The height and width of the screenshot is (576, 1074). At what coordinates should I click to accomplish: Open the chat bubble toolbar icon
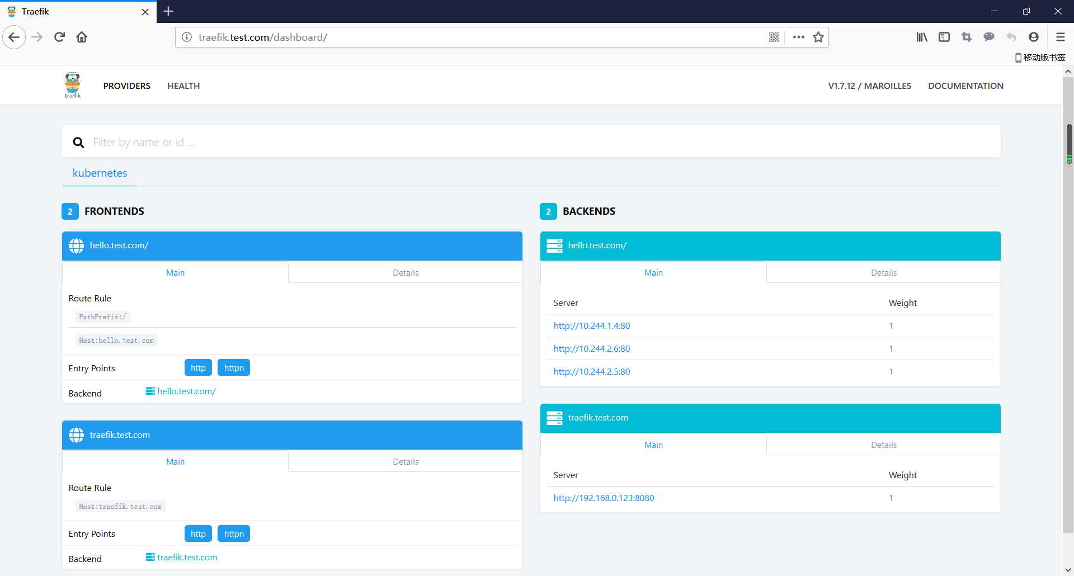pyautogui.click(x=989, y=37)
